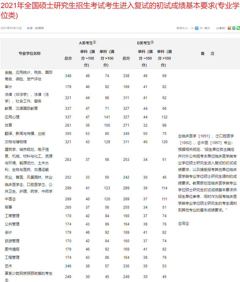Screen dimensions: 240x282
Task: Share the article via WeChat icon
Action: click(238, 28)
